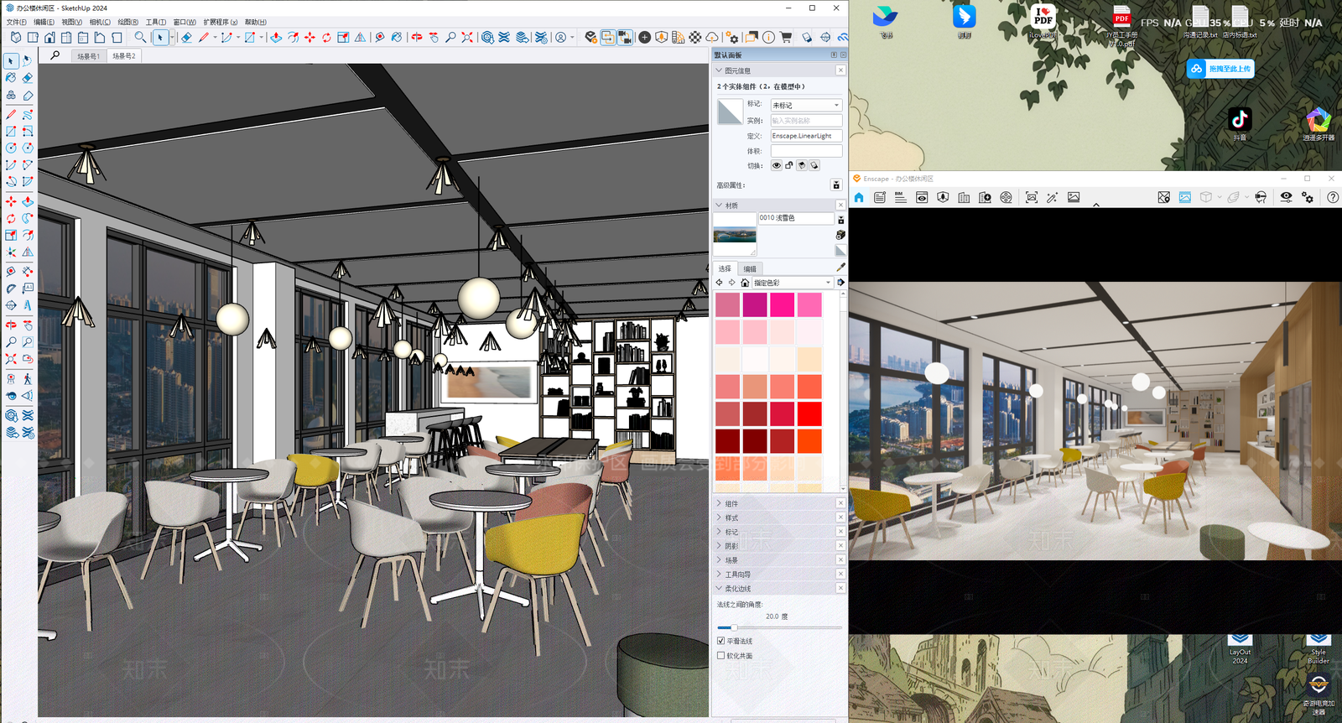Screen dimensions: 1342x723
Task: Pick the bright red color swatch
Action: pos(809,414)
